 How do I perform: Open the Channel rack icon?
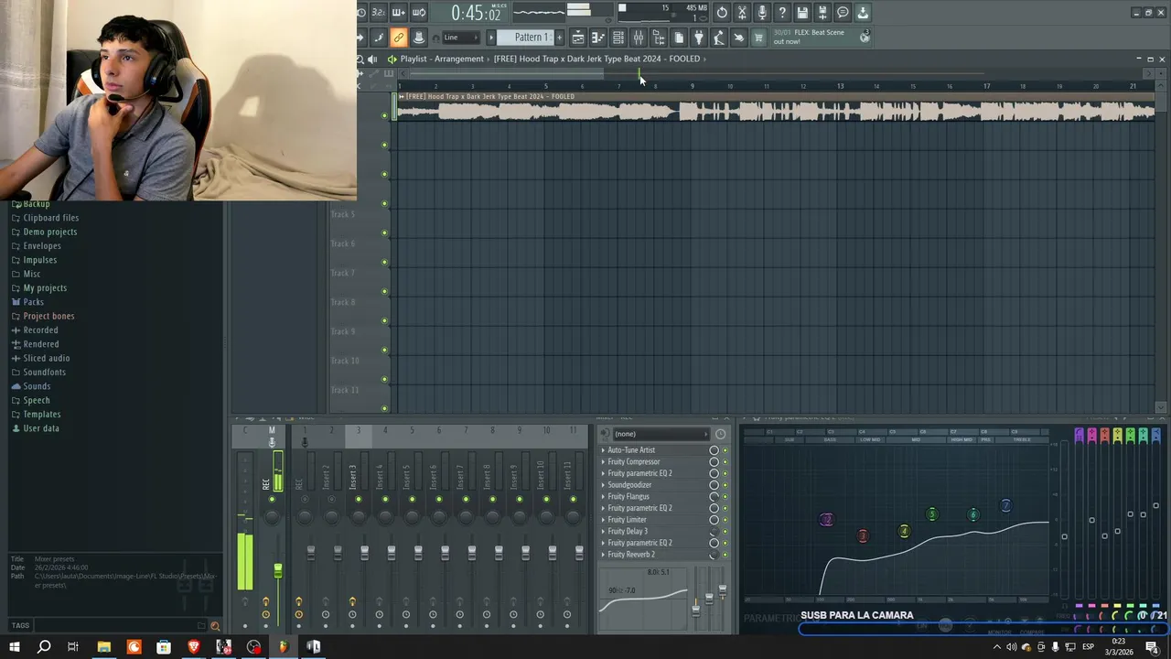click(x=618, y=38)
